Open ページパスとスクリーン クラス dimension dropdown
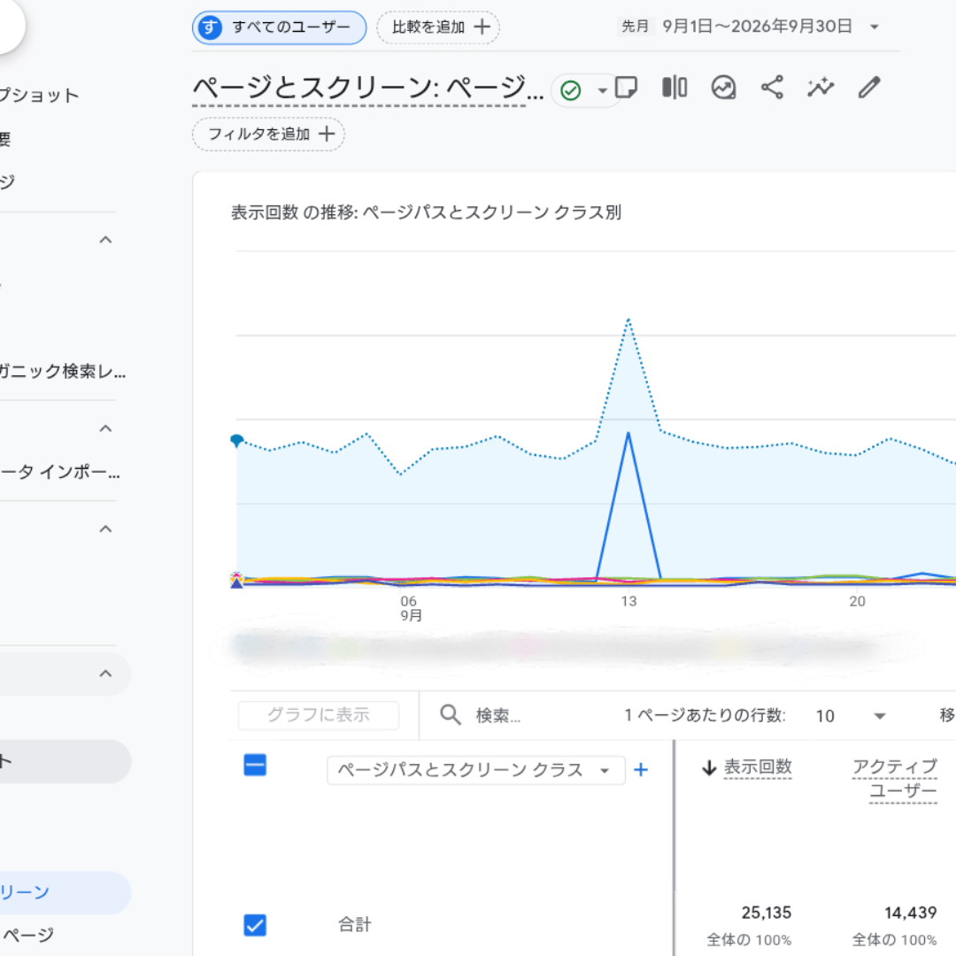The height and width of the screenshot is (956, 956). (476, 770)
